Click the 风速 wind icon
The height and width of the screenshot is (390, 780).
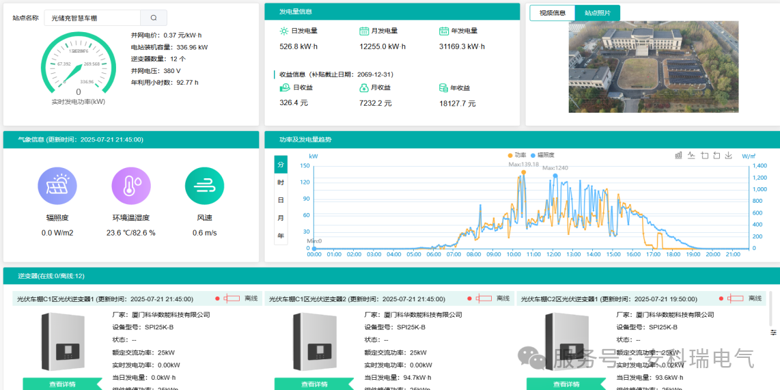pos(204,186)
